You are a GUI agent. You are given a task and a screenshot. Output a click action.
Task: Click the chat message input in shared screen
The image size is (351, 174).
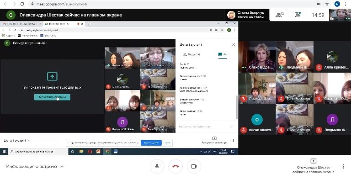(x=202, y=127)
